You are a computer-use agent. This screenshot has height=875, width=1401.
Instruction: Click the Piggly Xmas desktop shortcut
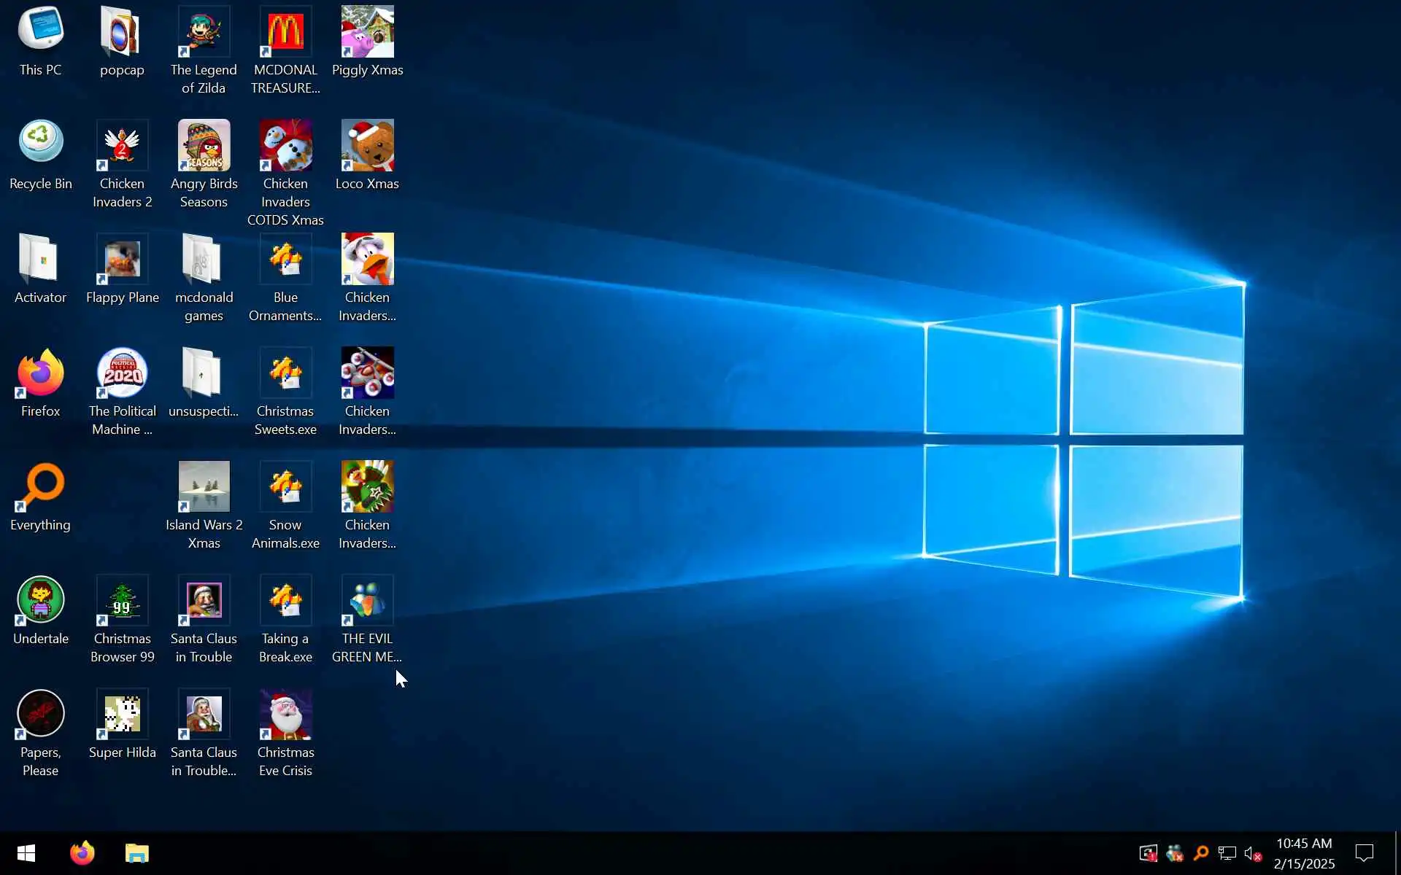point(367,32)
